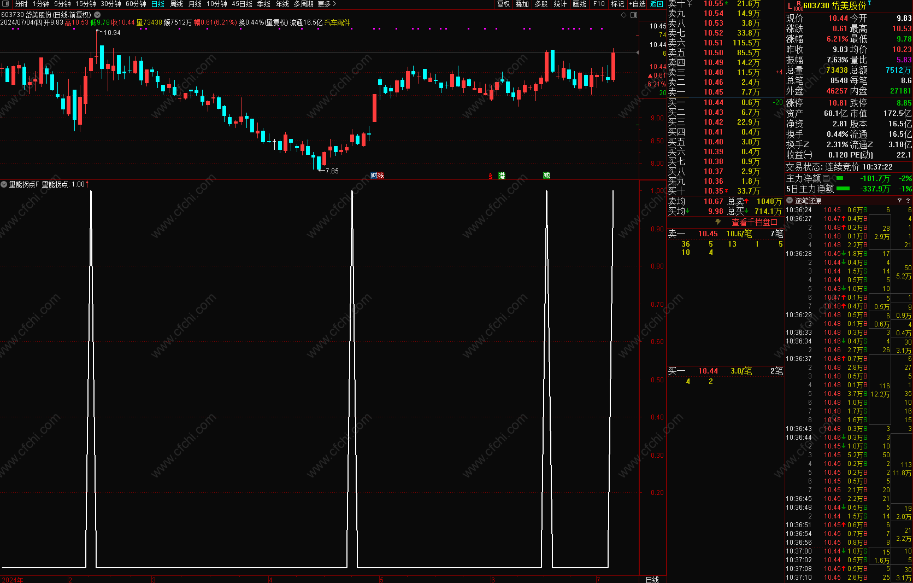Click the 查看千档盘口 link
This screenshot has width=913, height=583.
click(x=755, y=222)
